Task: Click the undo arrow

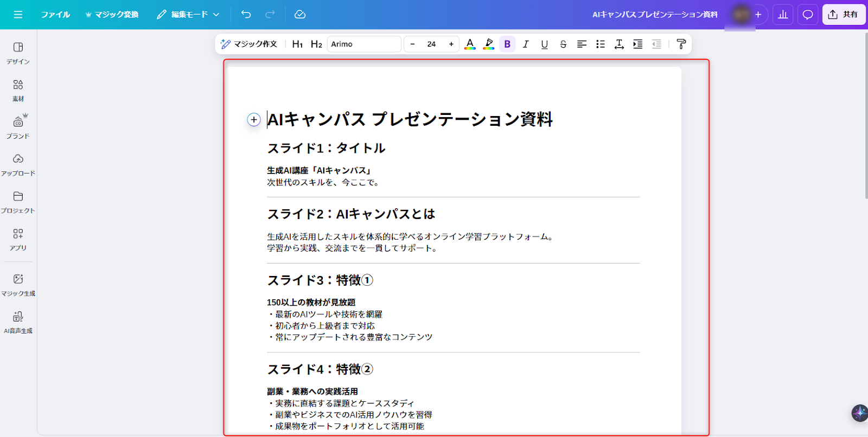Action: (x=246, y=15)
